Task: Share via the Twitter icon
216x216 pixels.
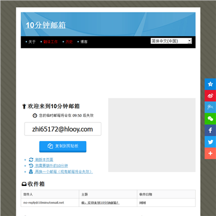Action: coord(210,142)
